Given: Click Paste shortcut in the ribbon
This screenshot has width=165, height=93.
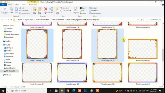Looking at the screenshot, I should point(25,13).
